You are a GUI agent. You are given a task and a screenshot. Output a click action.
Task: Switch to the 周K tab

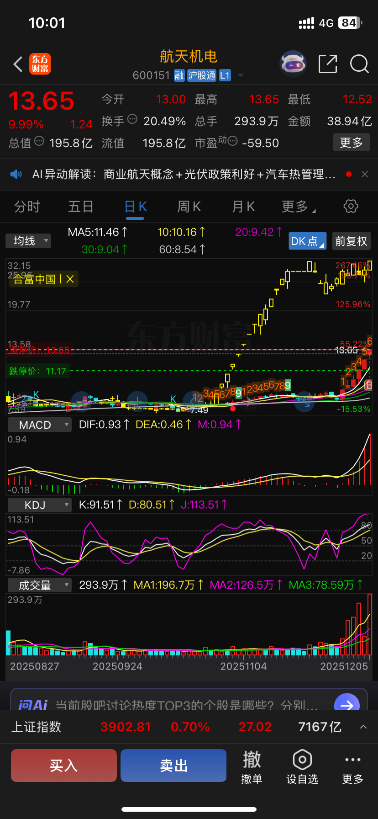(x=189, y=207)
